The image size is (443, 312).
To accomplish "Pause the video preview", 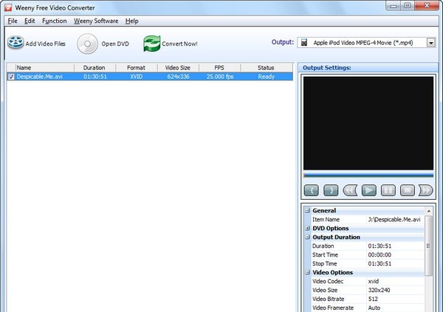I will tap(388, 190).
